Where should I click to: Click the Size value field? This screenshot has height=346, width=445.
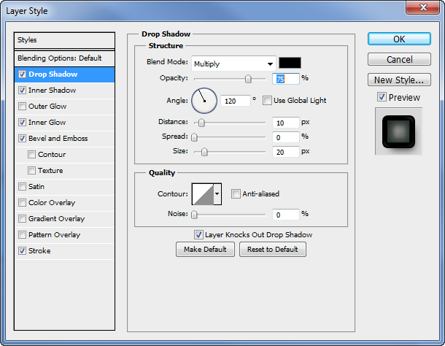[286, 152]
